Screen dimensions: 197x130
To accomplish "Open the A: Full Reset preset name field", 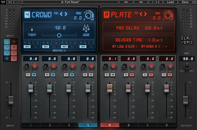I will point(70,2).
